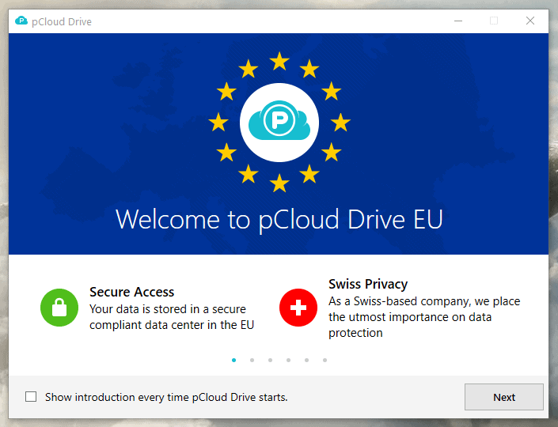Click the pCloud cloud logo inside the stars

(x=279, y=123)
